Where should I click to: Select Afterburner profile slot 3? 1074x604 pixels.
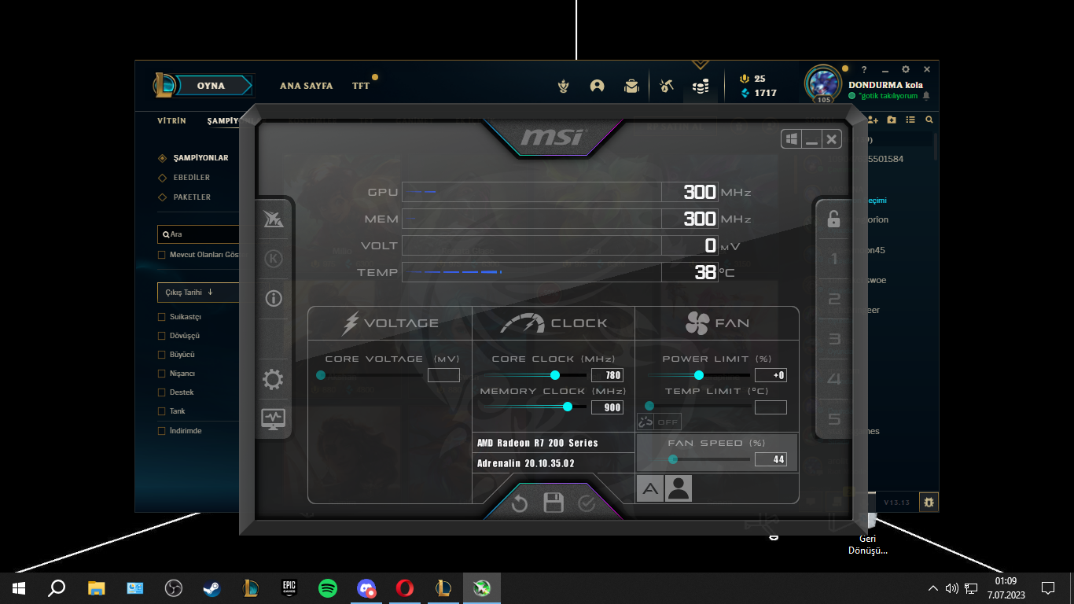tap(834, 339)
